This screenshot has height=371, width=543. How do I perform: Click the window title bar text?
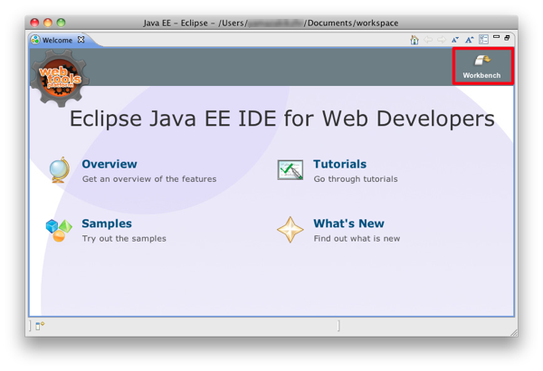271,23
